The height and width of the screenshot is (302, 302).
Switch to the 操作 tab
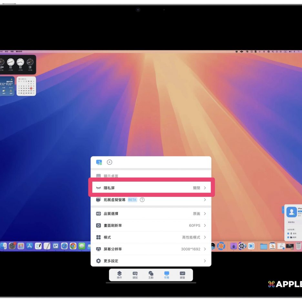click(119, 275)
